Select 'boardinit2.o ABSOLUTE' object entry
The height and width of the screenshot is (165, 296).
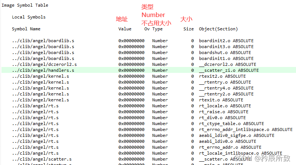coord(226,41)
